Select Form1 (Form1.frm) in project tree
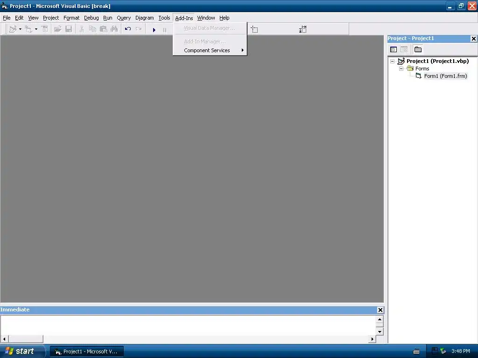 click(445, 76)
